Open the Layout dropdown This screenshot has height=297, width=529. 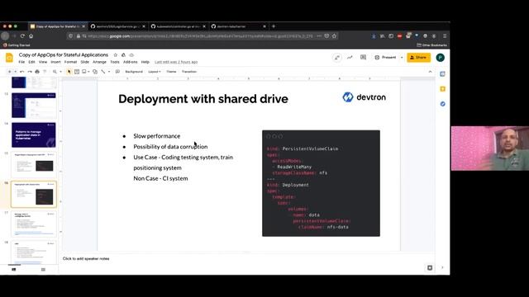pyautogui.click(x=155, y=72)
